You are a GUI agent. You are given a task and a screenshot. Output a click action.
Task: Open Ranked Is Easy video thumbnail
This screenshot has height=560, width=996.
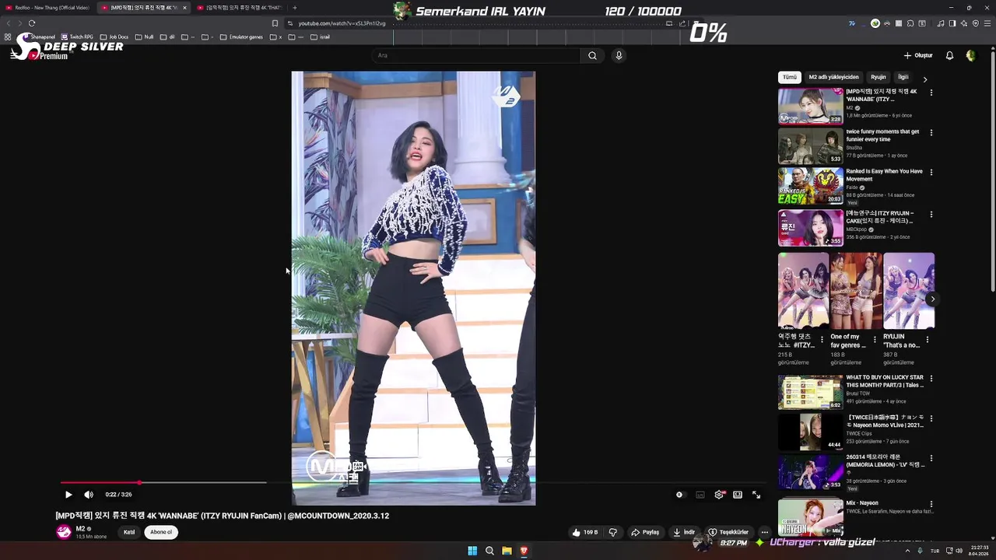point(811,186)
